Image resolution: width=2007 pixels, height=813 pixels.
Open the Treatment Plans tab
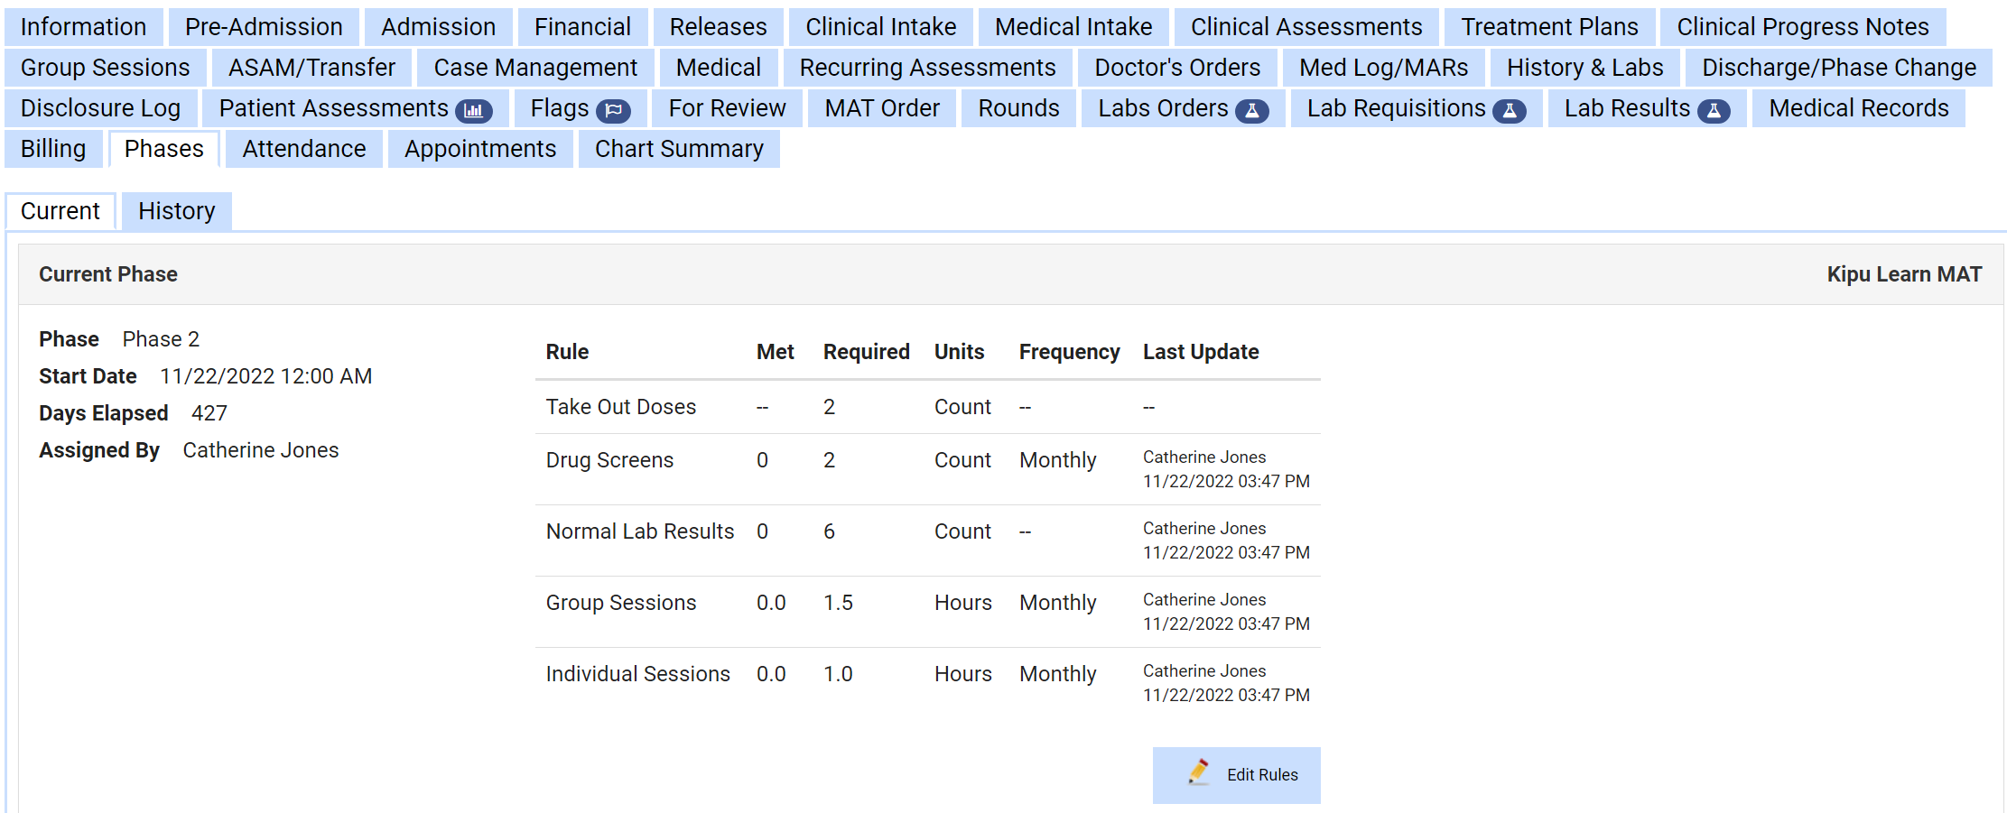click(x=1548, y=27)
